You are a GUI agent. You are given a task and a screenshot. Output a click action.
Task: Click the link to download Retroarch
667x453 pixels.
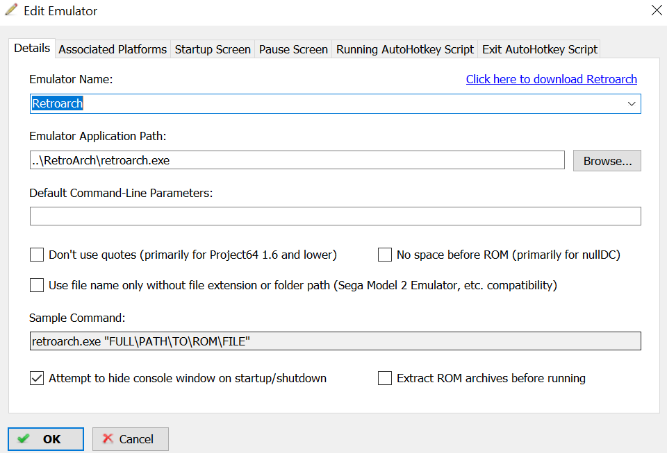(x=551, y=79)
